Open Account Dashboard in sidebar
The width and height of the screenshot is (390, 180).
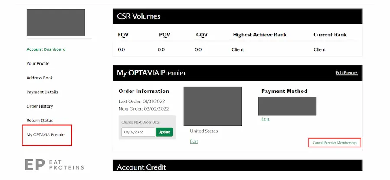(x=46, y=49)
